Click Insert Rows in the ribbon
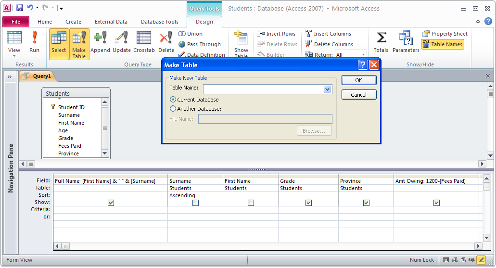The width and height of the screenshot is (496, 268). tap(276, 34)
